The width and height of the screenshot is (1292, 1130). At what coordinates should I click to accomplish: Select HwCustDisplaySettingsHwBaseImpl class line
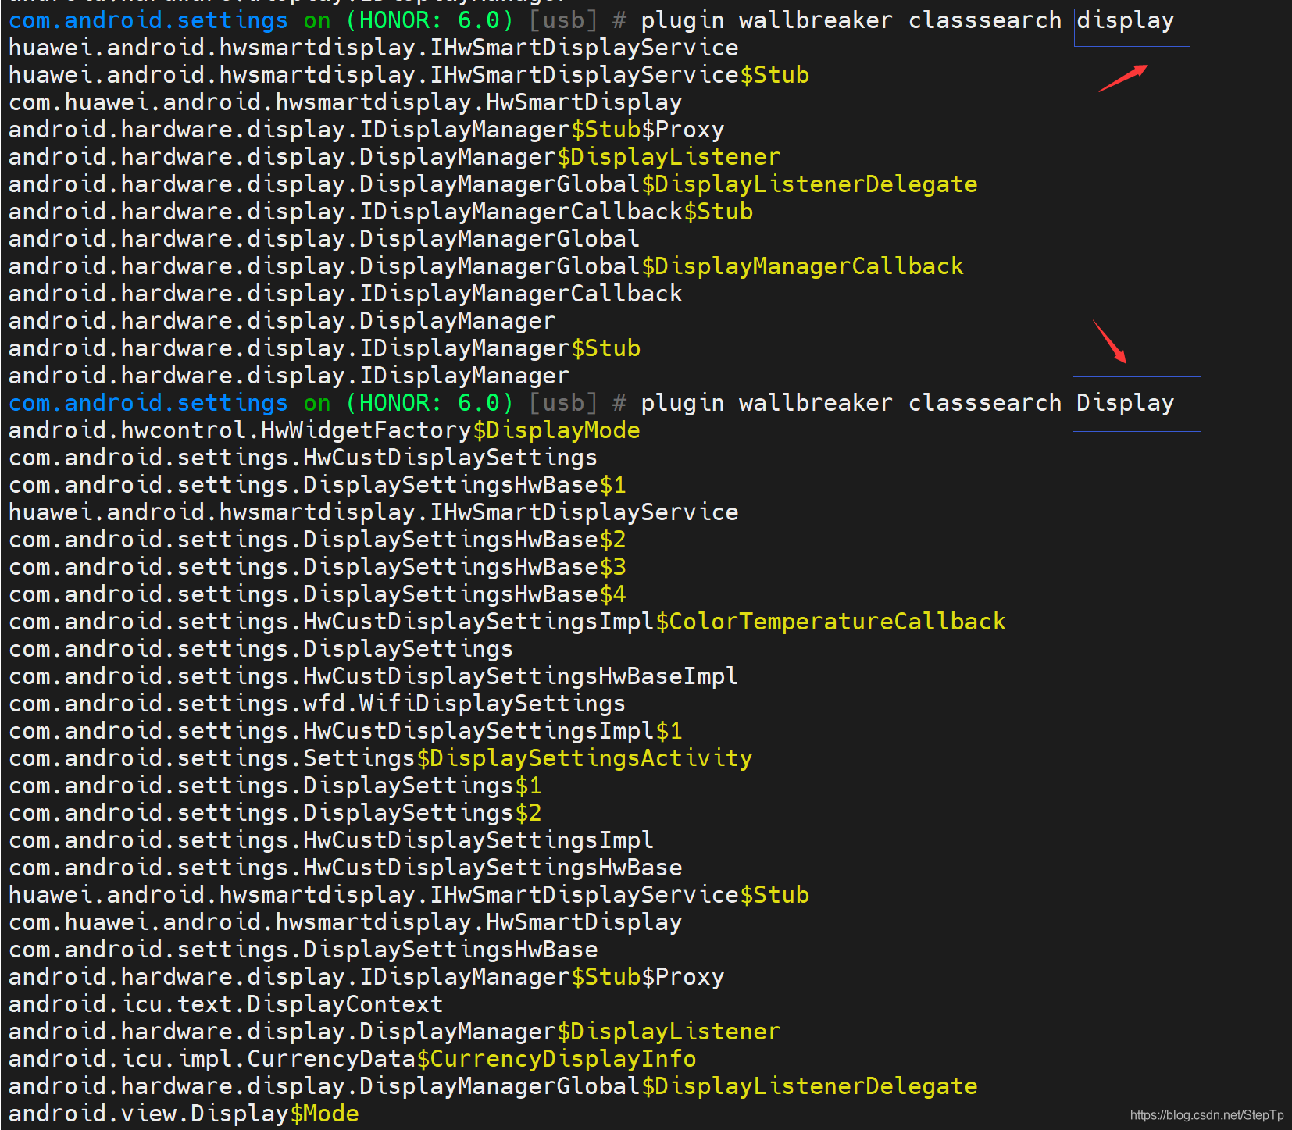point(373,677)
